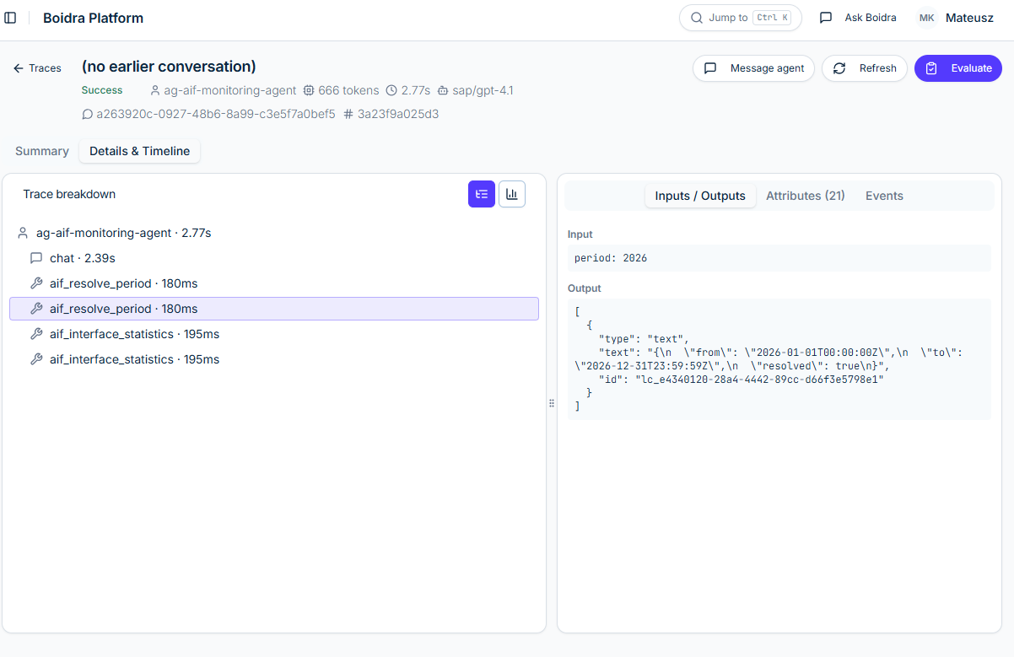1014x657 pixels.
Task: Open the Events tab
Action: [884, 196]
